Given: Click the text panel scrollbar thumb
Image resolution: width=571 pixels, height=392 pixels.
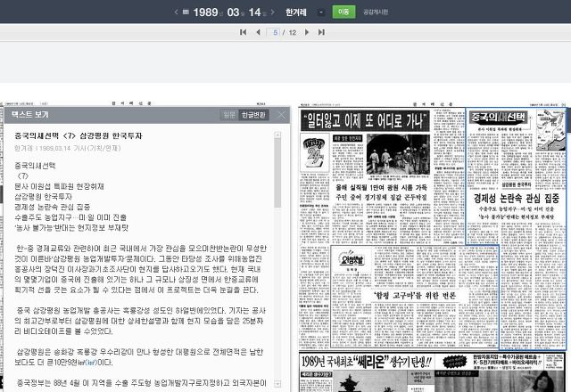Looking at the screenshot, I should (x=277, y=173).
